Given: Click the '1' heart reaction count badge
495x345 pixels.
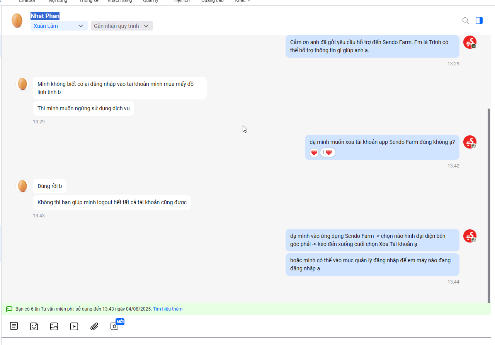Looking at the screenshot, I should [x=328, y=152].
